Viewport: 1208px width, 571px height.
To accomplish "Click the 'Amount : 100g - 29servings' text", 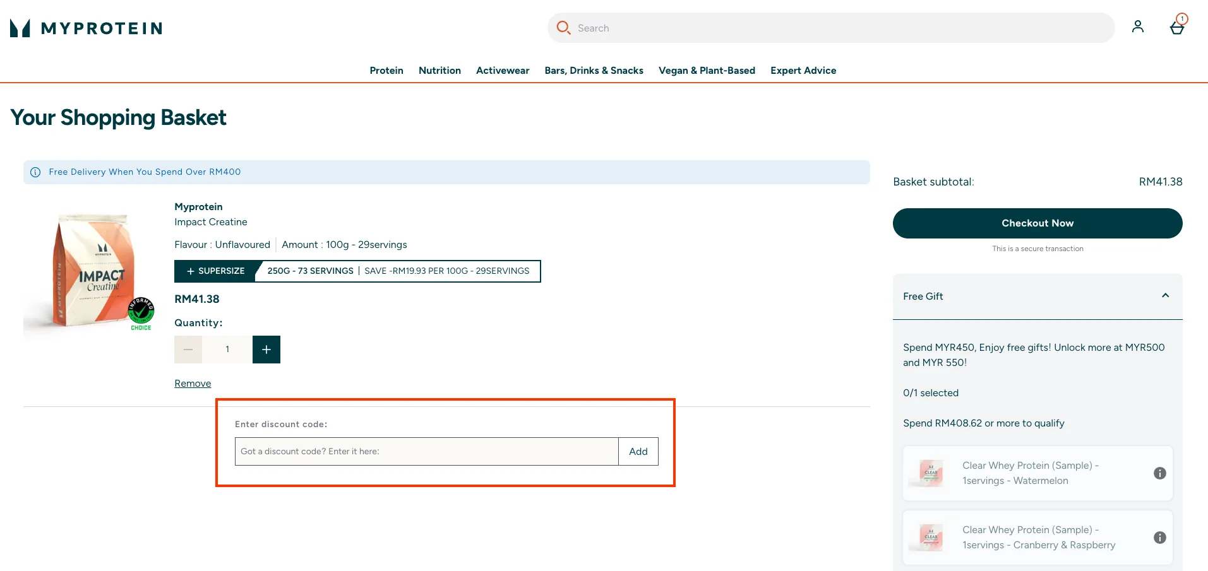I will [344, 245].
